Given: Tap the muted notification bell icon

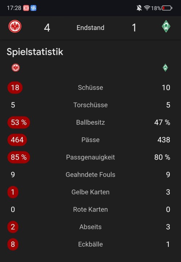Looking at the screenshot, I should 139,8.
